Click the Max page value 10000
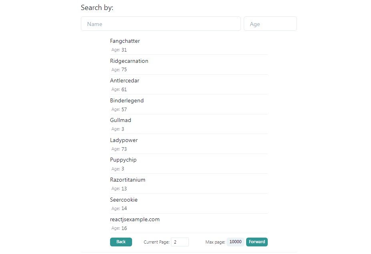Viewport: 371px width, 254px height. pos(235,242)
